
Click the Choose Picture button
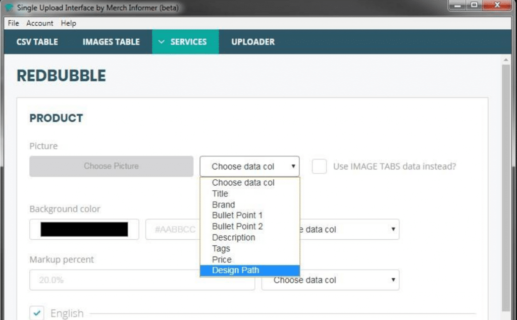(111, 166)
